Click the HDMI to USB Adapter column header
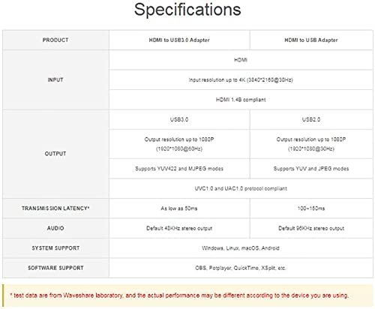The width and height of the screenshot is (375, 309). [x=311, y=40]
